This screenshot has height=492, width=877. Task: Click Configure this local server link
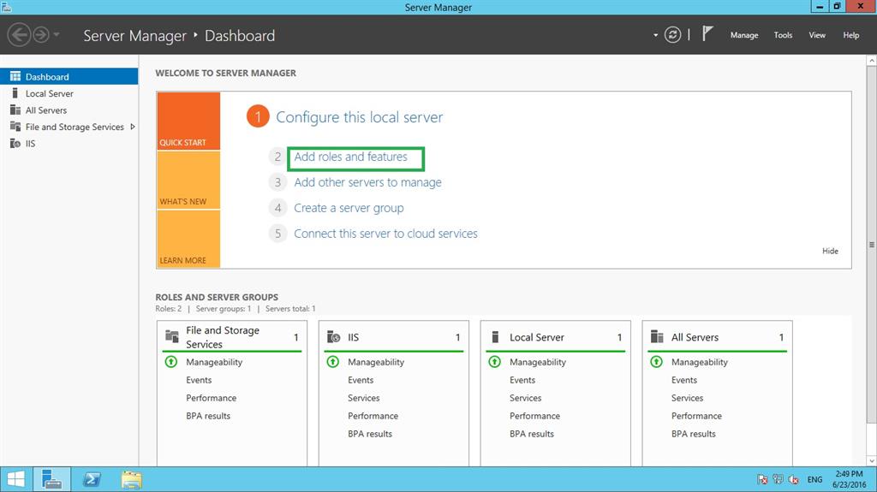coord(359,117)
